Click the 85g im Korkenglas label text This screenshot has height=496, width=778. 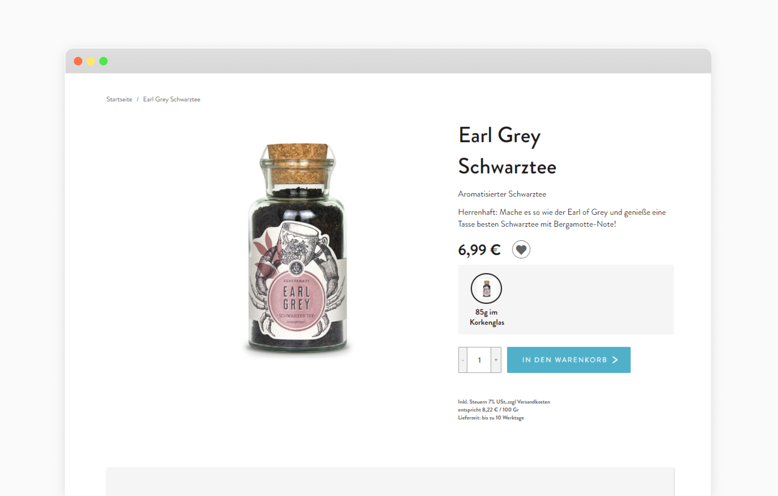click(487, 317)
